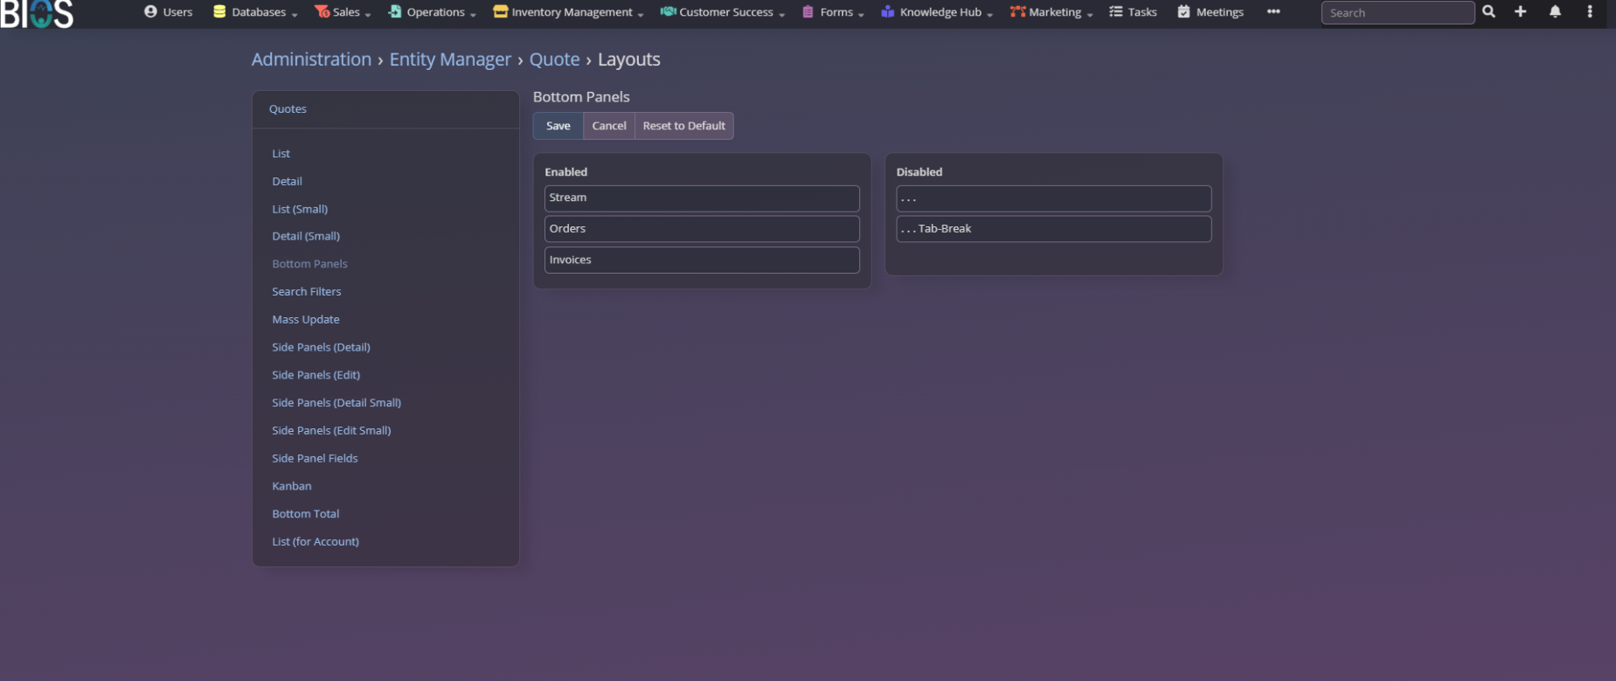Open Users via its person icon
This screenshot has width=1616, height=681.
click(150, 12)
